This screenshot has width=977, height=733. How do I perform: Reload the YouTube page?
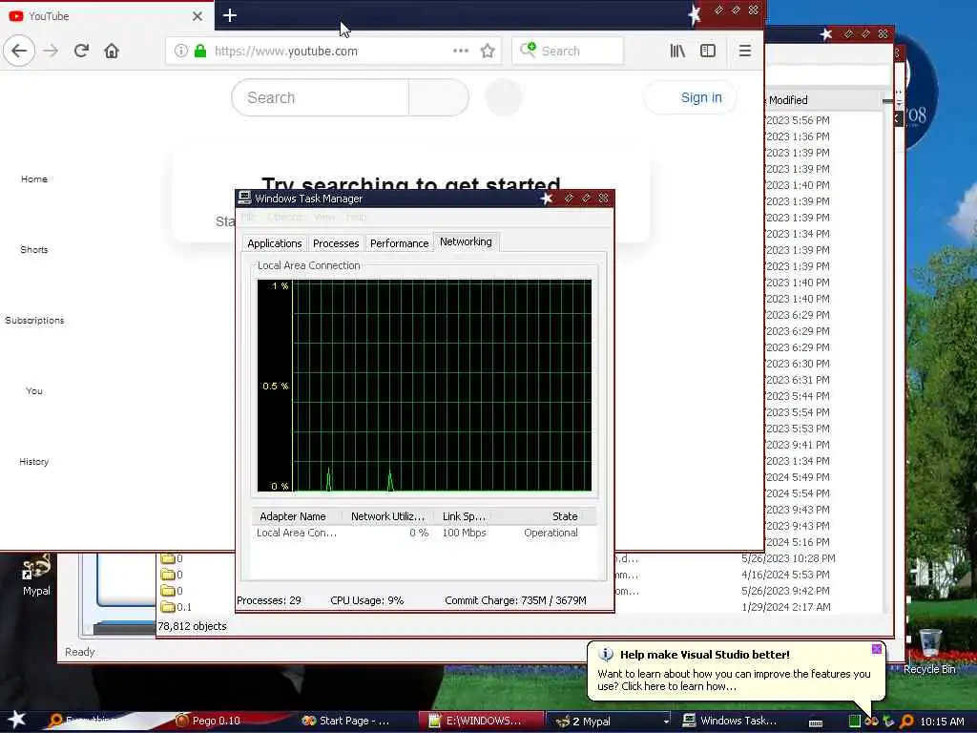[81, 51]
